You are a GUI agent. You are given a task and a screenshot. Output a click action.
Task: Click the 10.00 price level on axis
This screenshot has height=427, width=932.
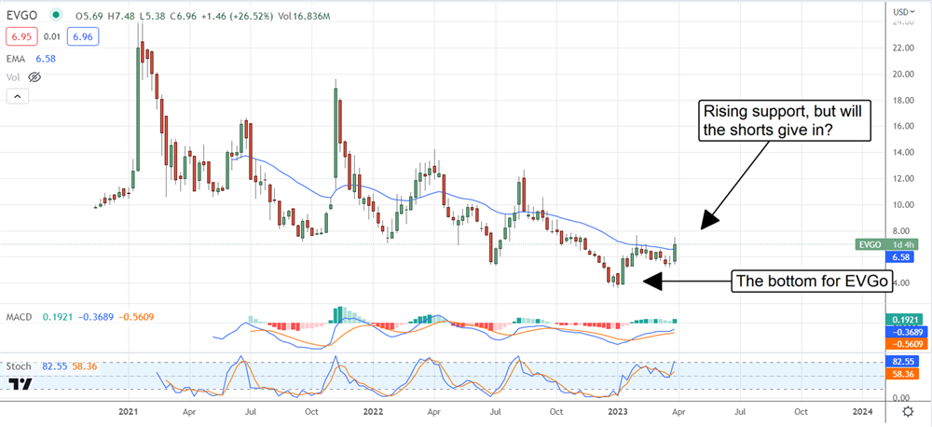[x=903, y=205]
